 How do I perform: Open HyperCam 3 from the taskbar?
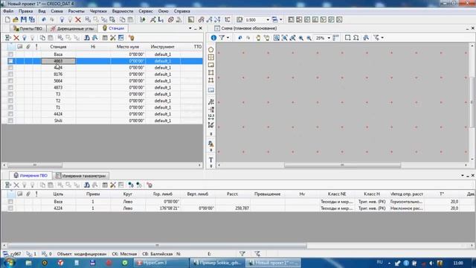[x=161, y=263]
